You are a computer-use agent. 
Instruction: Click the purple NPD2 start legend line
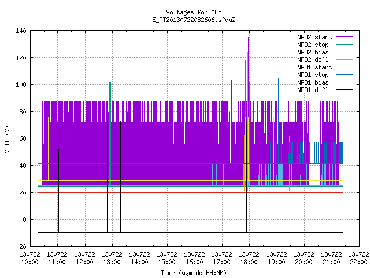pyautogui.click(x=345, y=37)
